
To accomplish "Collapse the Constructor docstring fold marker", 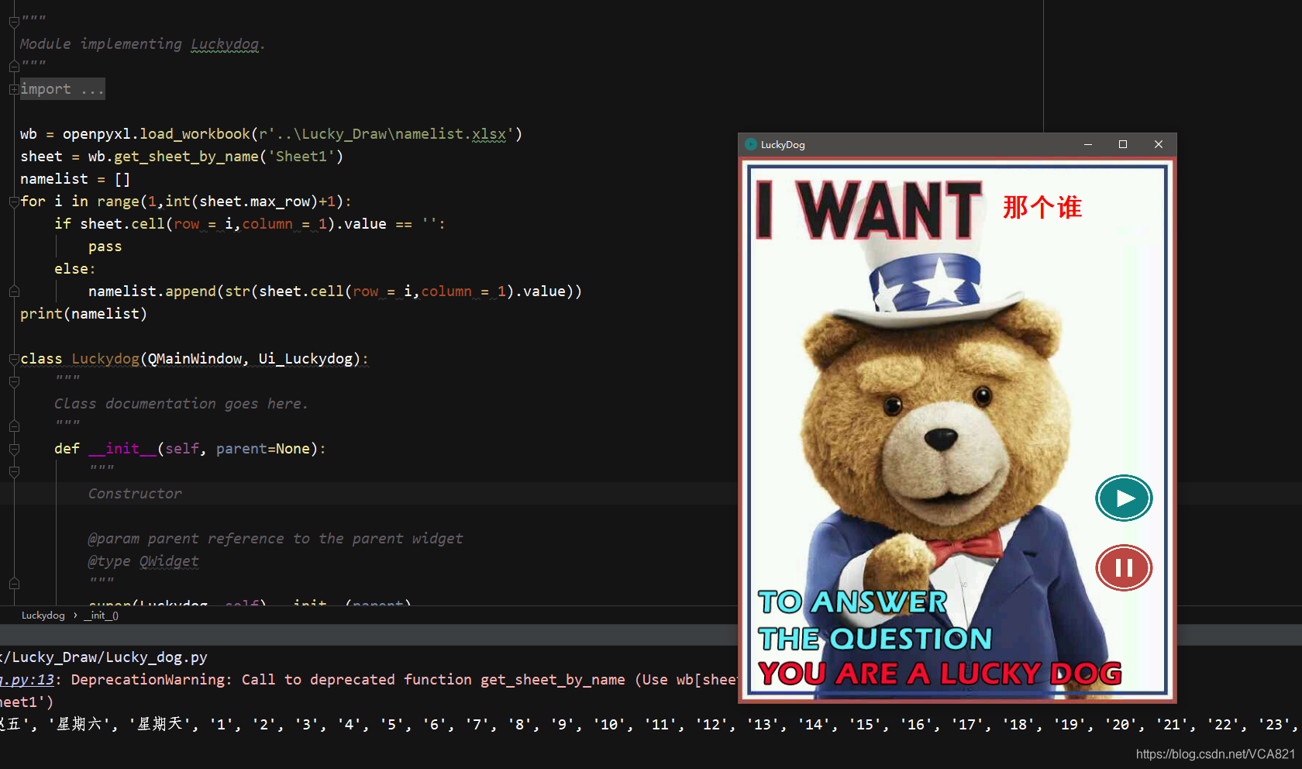I will [x=14, y=471].
